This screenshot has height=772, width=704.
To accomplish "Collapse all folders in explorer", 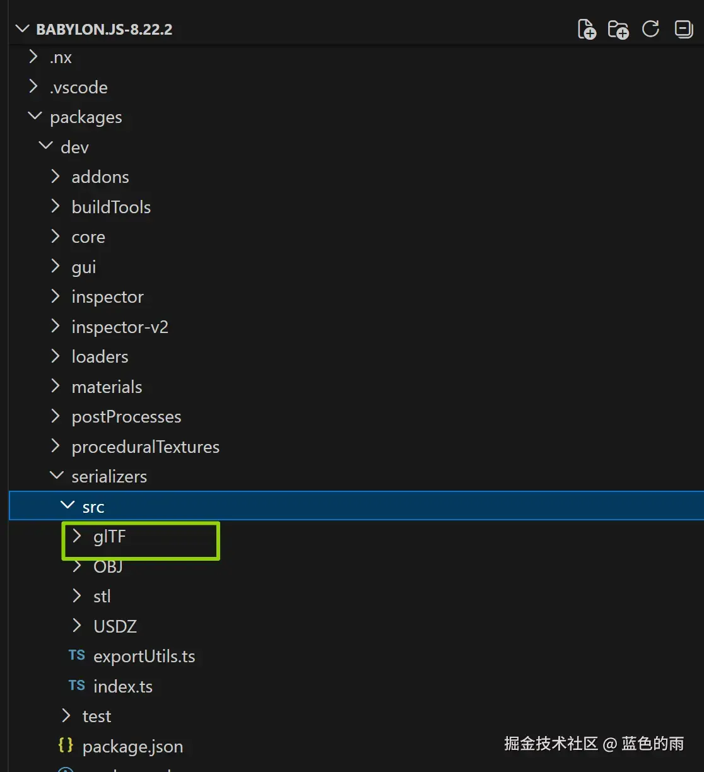I will 683,29.
